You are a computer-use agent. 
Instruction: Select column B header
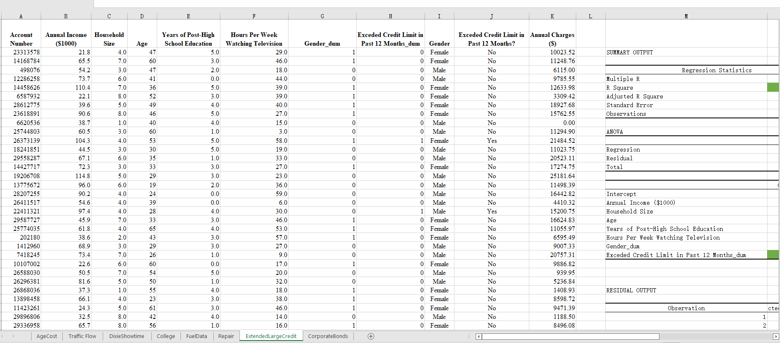(66, 16)
